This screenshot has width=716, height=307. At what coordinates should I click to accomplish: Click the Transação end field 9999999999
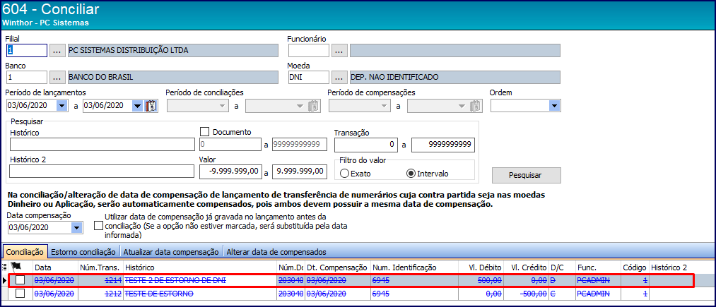coord(443,145)
